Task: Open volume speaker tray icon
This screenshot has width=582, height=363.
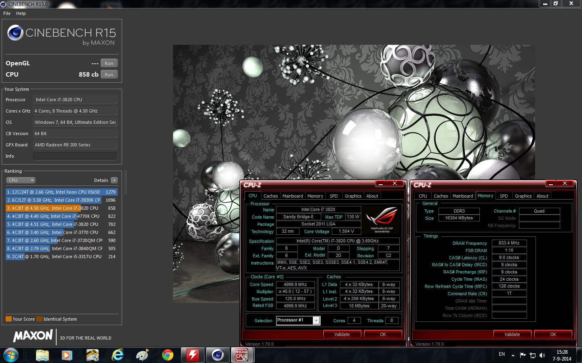Action: click(x=542, y=355)
